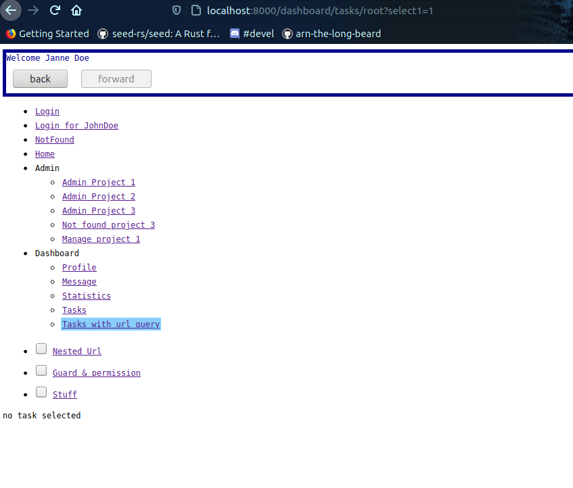Open Not found project 3 link
The image size is (573, 488).
pos(108,225)
